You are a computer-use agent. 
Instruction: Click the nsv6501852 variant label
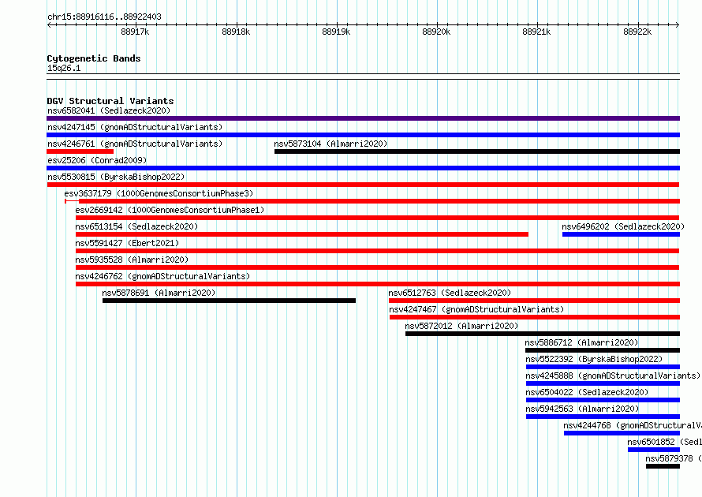point(664,442)
